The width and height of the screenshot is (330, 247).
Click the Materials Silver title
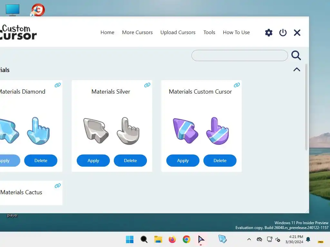111,92
